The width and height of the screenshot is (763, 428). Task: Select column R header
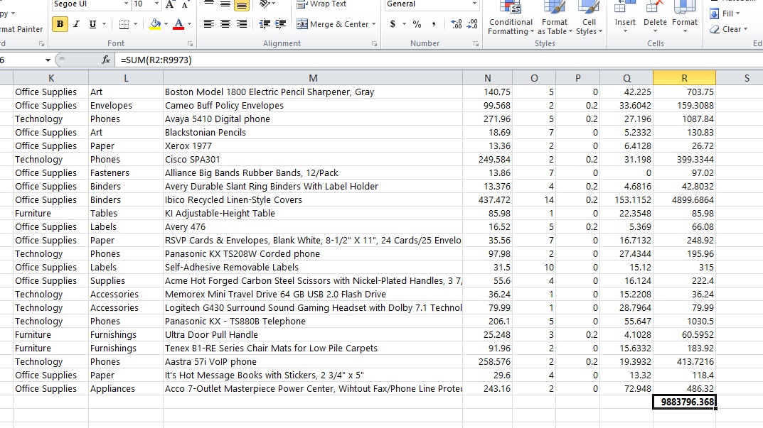coord(684,78)
